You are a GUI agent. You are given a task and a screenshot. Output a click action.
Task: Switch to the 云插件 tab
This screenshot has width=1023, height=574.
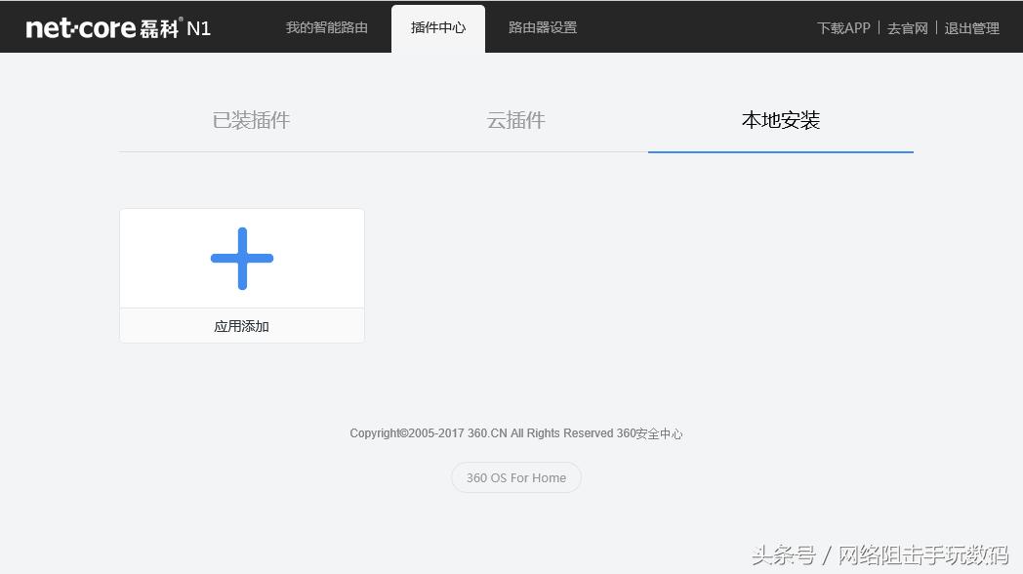click(515, 120)
